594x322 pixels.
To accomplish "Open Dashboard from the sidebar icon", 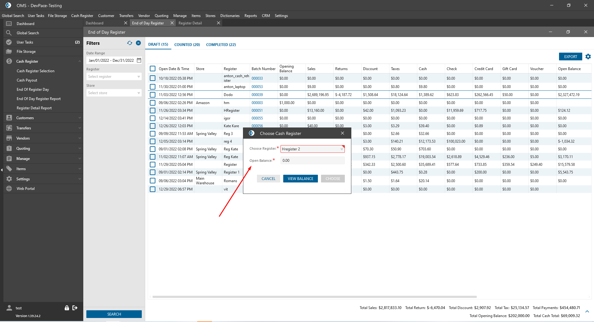I will [9, 24].
